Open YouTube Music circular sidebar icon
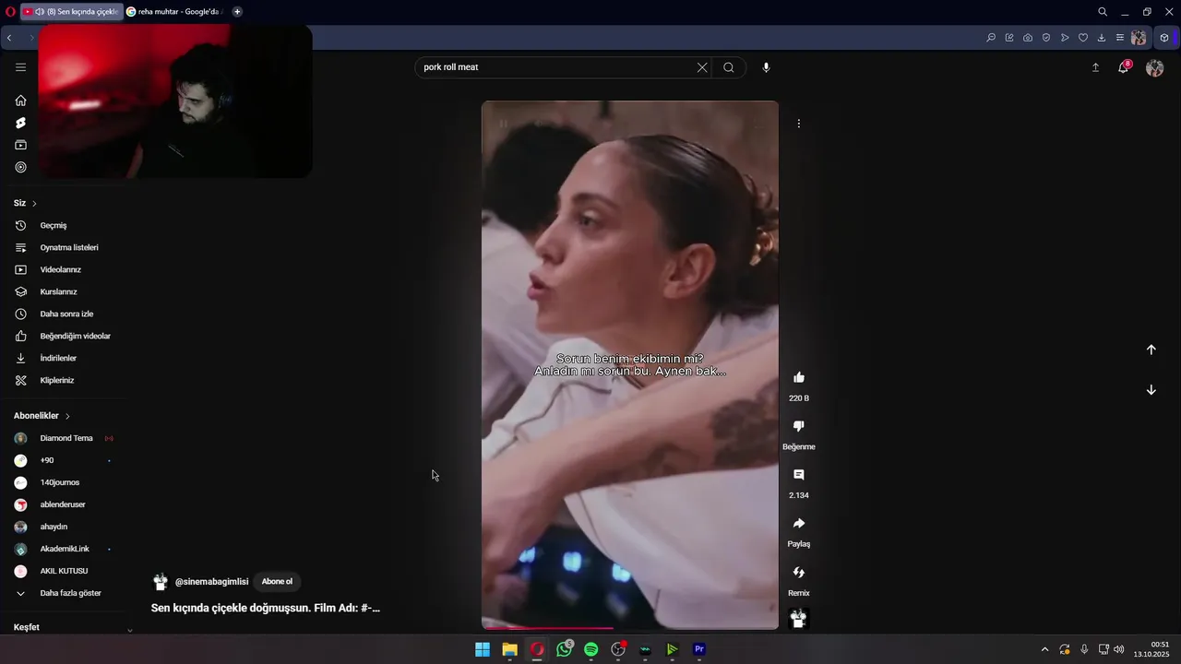The height and width of the screenshot is (664, 1181). (20, 167)
